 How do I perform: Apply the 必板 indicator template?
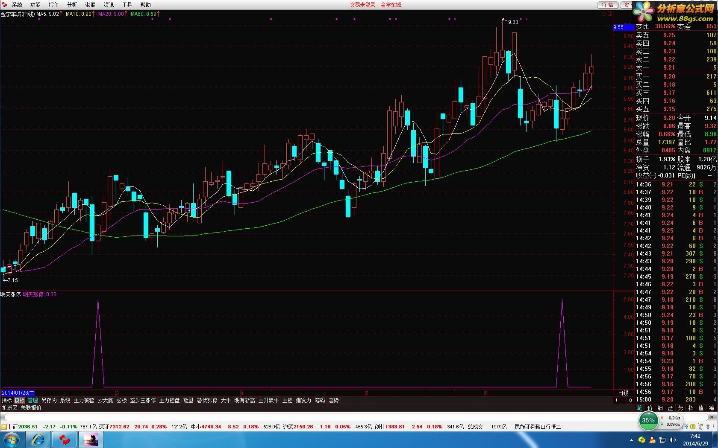coord(122,400)
